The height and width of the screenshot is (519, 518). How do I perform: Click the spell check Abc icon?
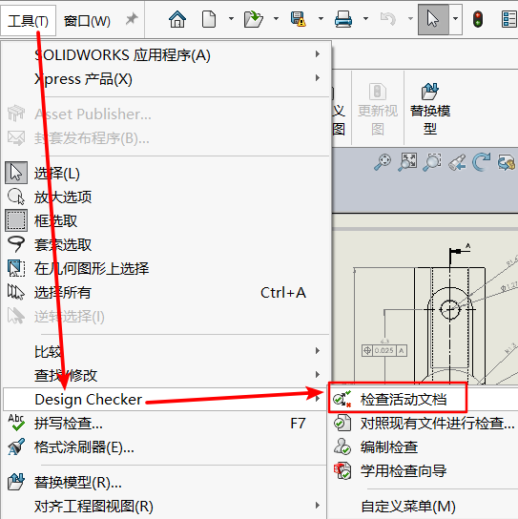point(16,423)
